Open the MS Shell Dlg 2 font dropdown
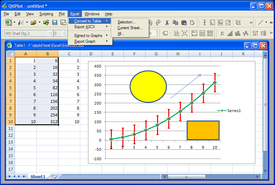 (x=50, y=33)
